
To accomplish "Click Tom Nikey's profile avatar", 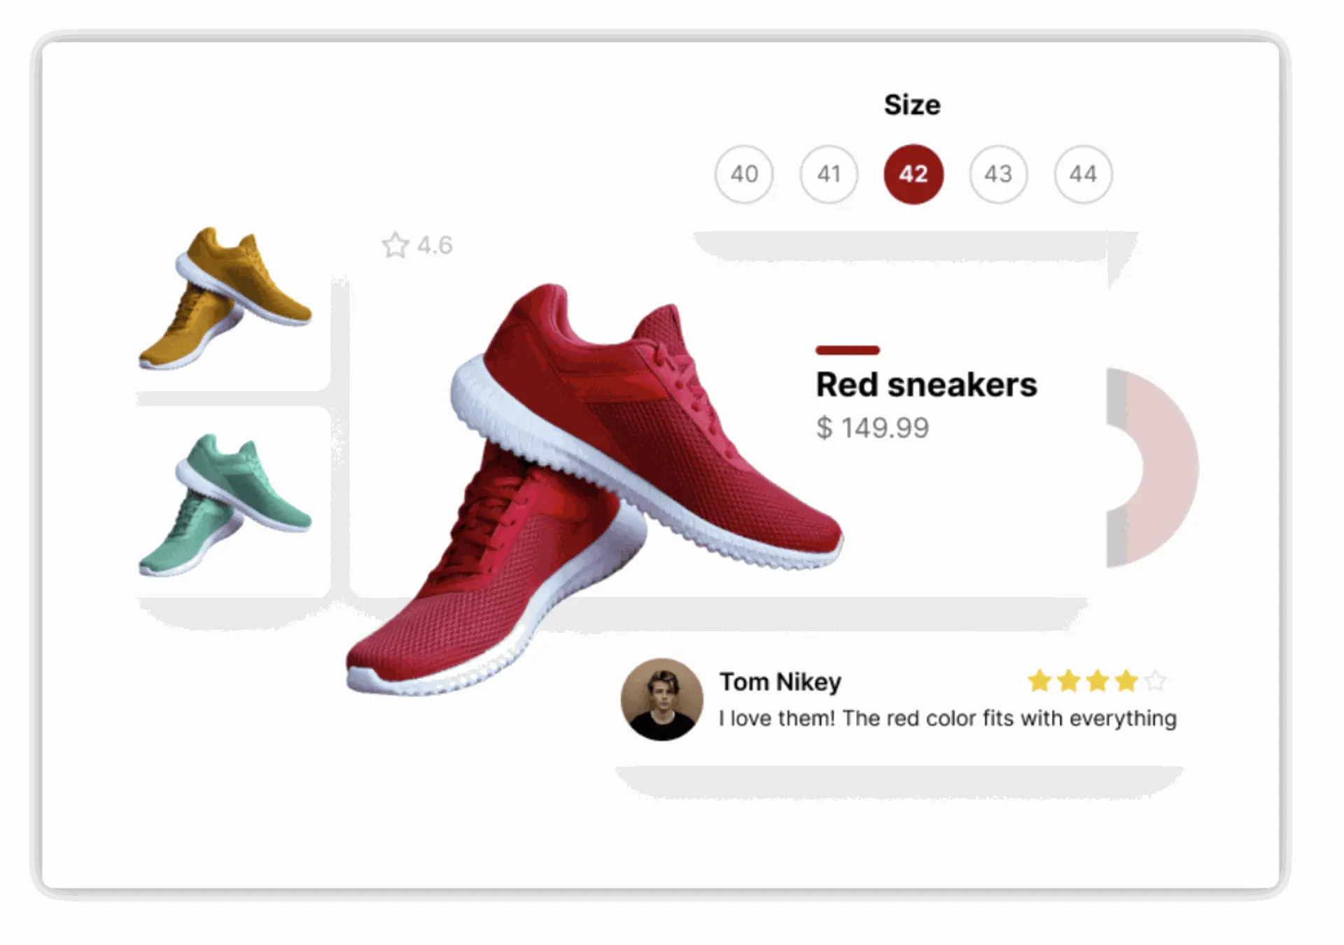I will [662, 699].
